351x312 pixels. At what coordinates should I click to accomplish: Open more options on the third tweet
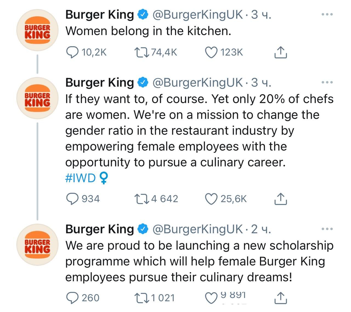[x=327, y=229]
